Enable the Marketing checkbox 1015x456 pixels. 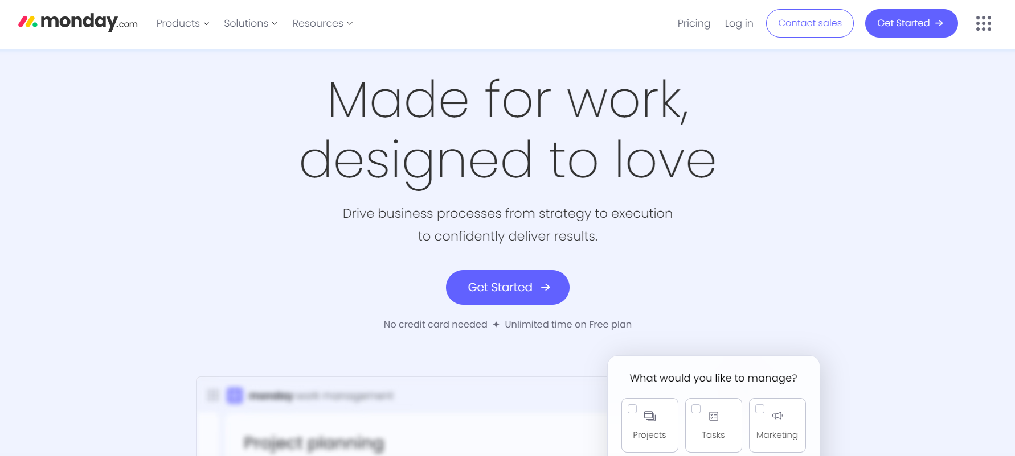pyautogui.click(x=760, y=409)
